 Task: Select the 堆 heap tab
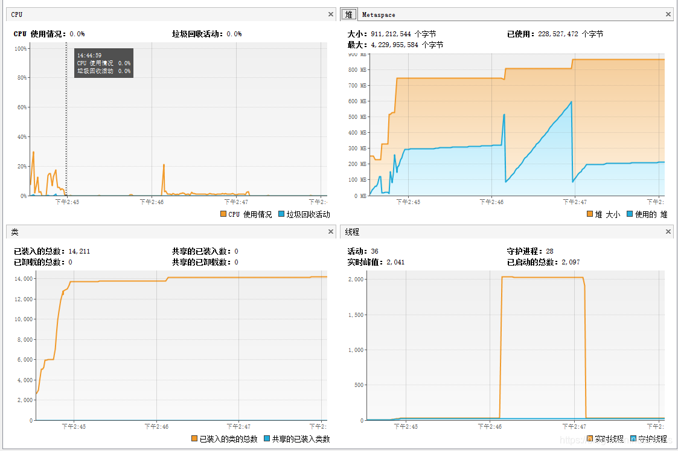pyautogui.click(x=348, y=14)
